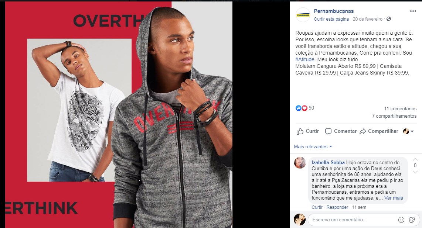View the 11 comentários count
This screenshot has height=228, width=422.
coord(400,108)
